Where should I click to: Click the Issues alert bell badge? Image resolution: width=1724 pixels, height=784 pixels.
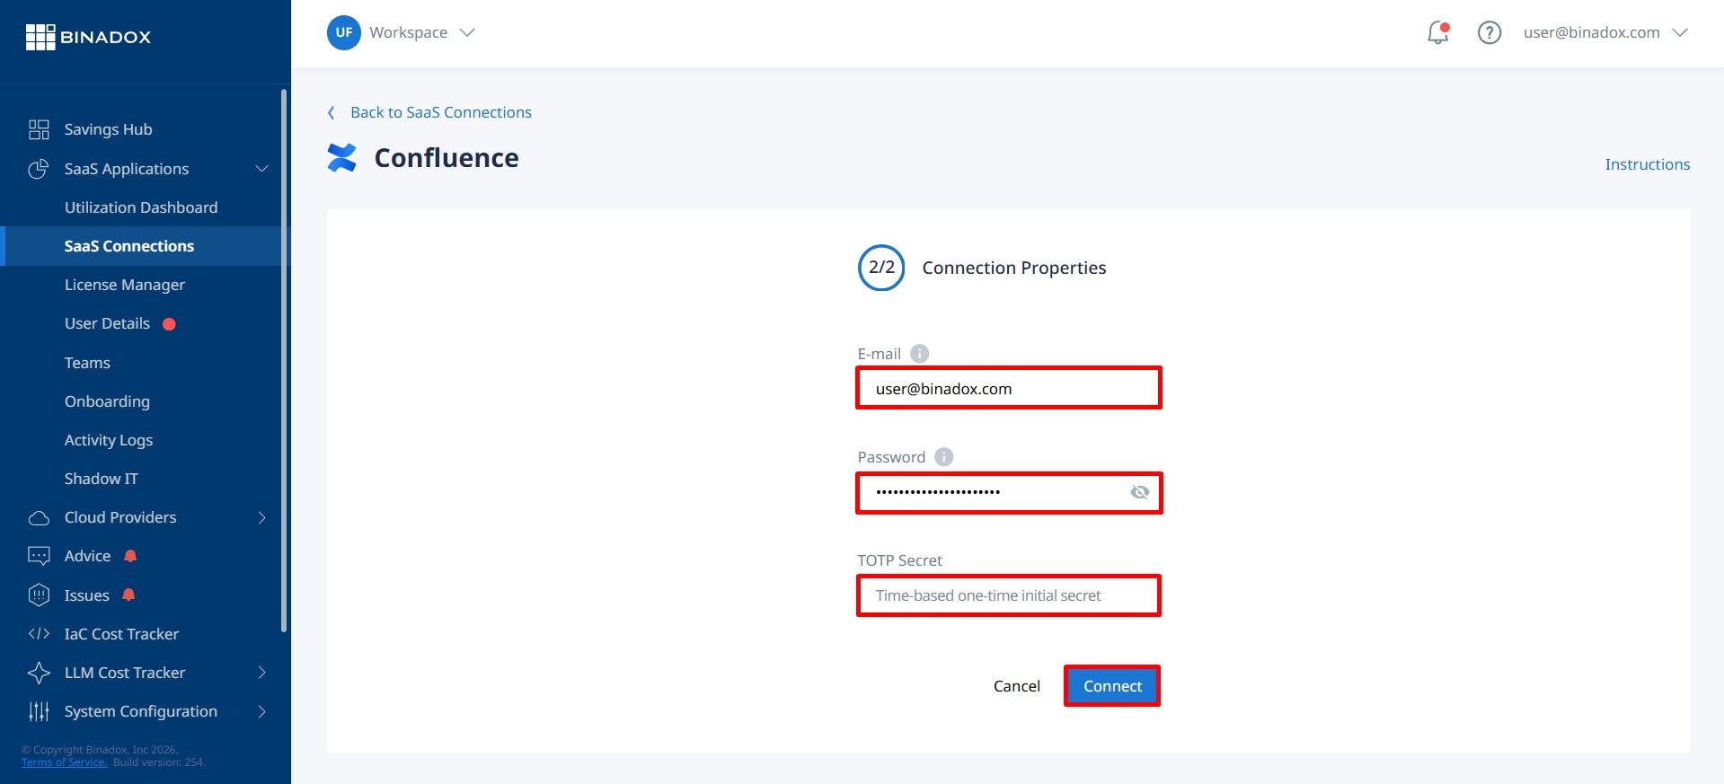[128, 595]
